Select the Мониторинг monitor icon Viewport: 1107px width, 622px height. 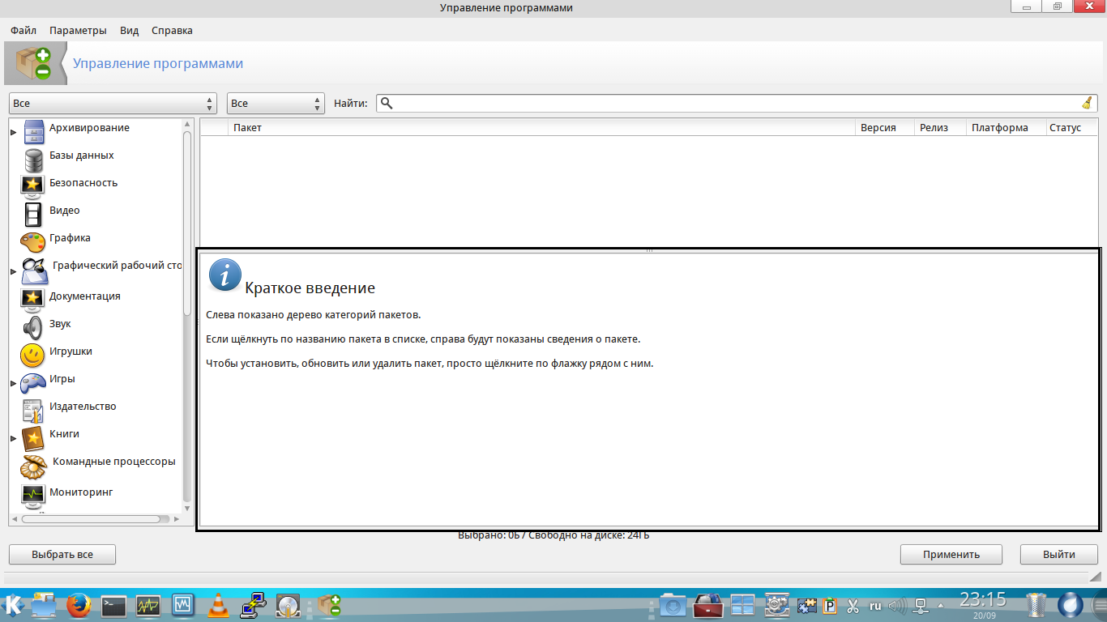click(x=32, y=494)
